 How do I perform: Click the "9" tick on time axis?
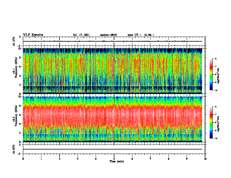click(x=187, y=159)
